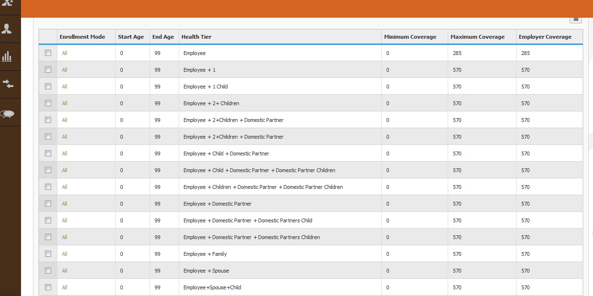Click "Employee + Domestic Partner + Domestic Partners Children" text

(x=252, y=237)
